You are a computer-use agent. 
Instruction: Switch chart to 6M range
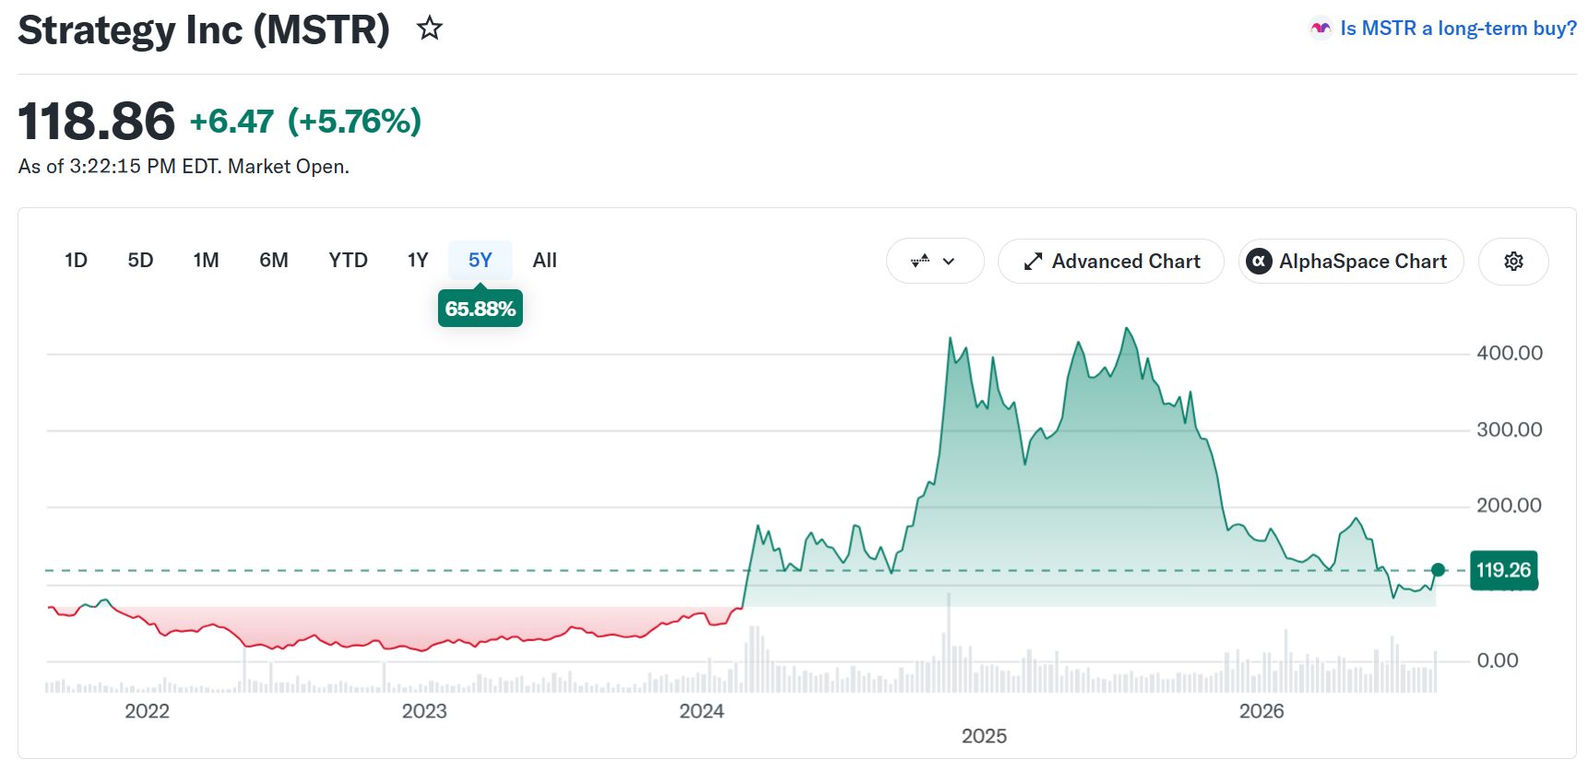(x=274, y=261)
